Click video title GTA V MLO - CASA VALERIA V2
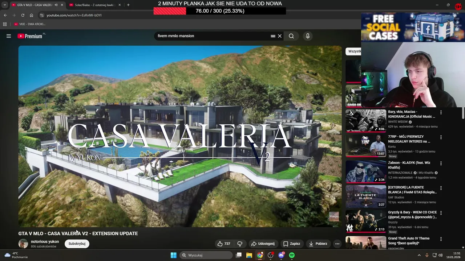 tap(78, 233)
